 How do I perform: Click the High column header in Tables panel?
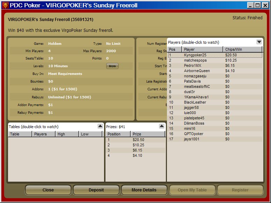[x=67, y=134]
